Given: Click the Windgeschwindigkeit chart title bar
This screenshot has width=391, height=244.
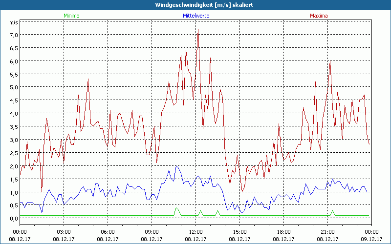Looking at the screenshot, I should coord(195,4).
